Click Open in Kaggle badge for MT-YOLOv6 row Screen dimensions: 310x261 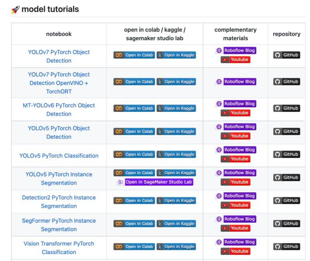(x=176, y=108)
